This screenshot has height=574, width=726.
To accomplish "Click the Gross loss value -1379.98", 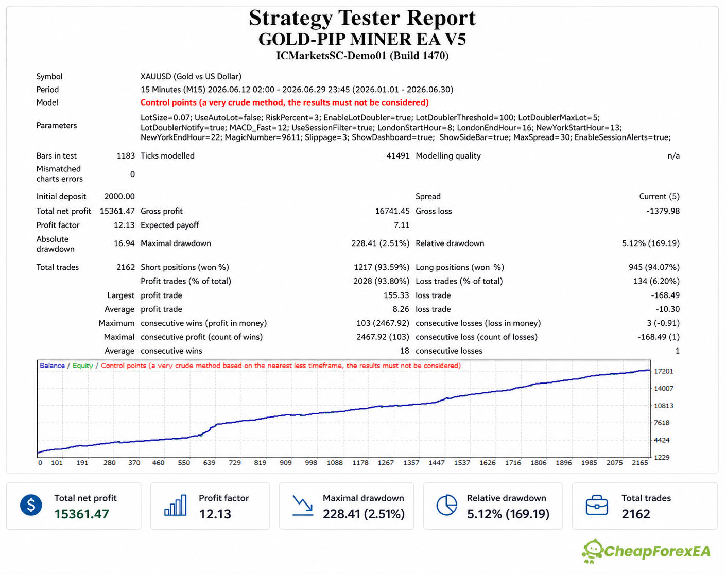I will pos(663,211).
